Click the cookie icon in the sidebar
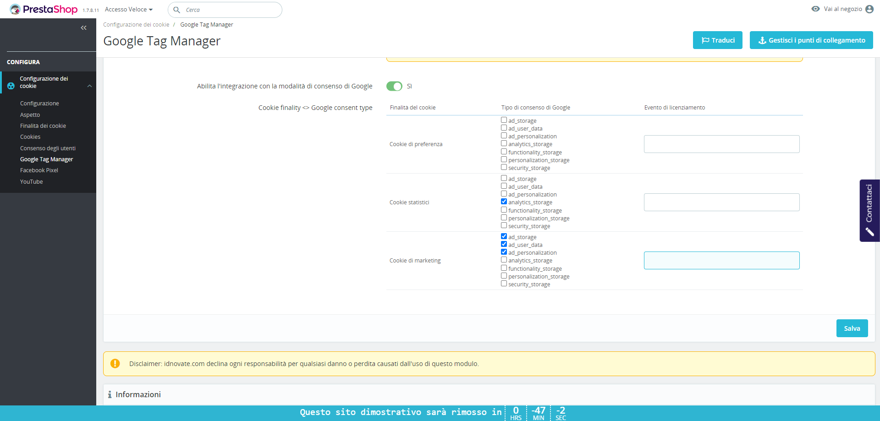 pos(11,86)
